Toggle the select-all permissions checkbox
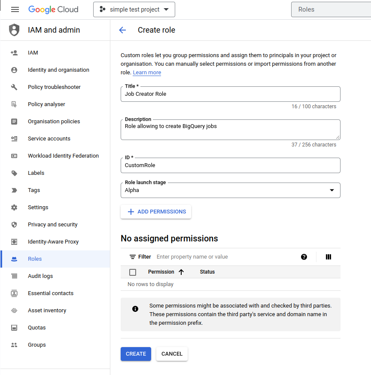 click(133, 272)
